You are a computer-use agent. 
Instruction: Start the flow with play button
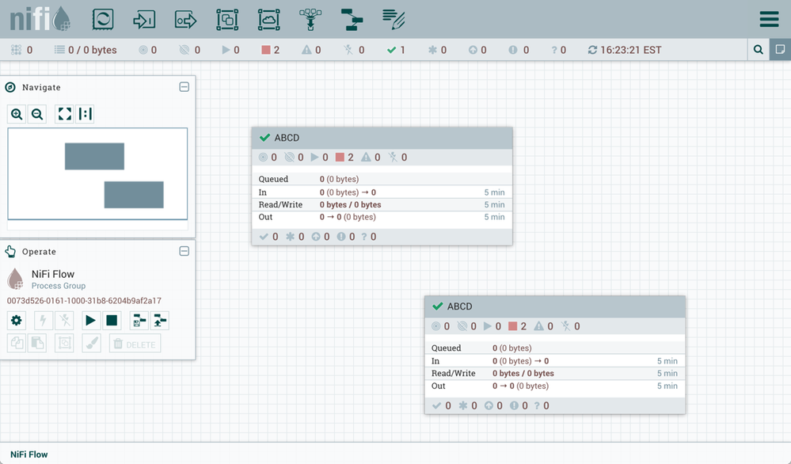pyautogui.click(x=90, y=321)
